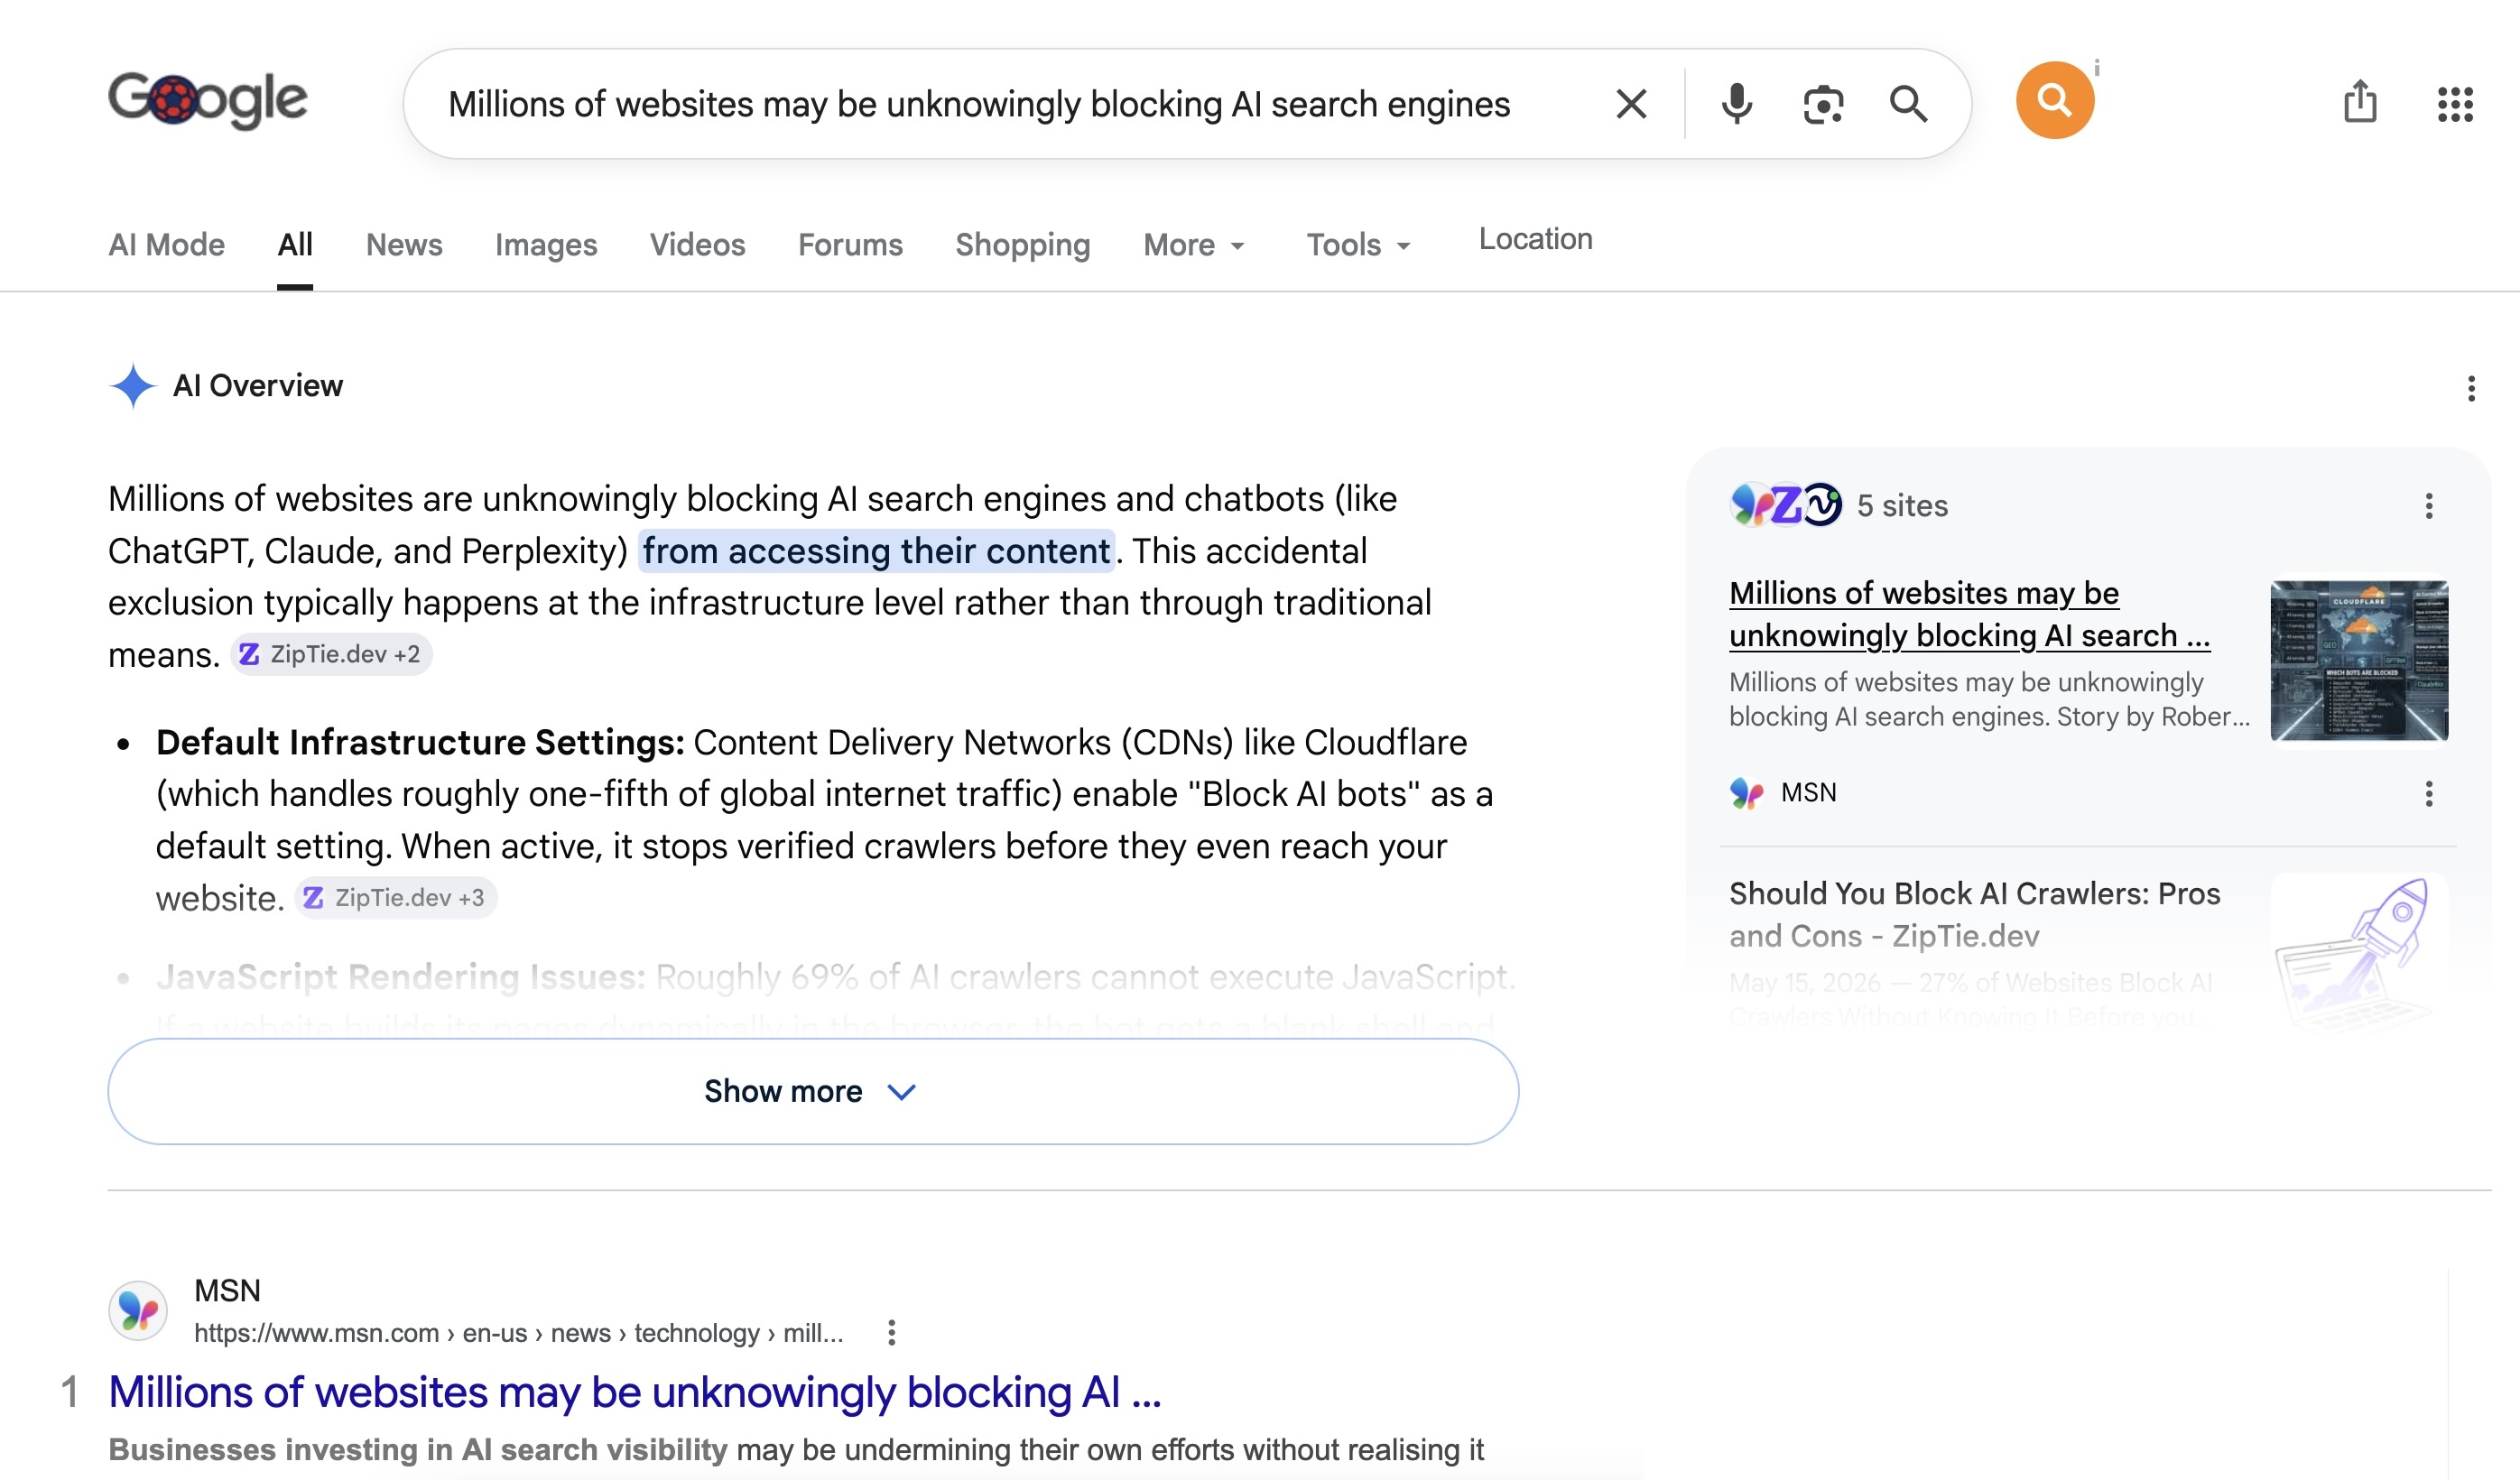The image size is (2520, 1480).
Task: Switch to the Forums tab
Action: click(850, 245)
